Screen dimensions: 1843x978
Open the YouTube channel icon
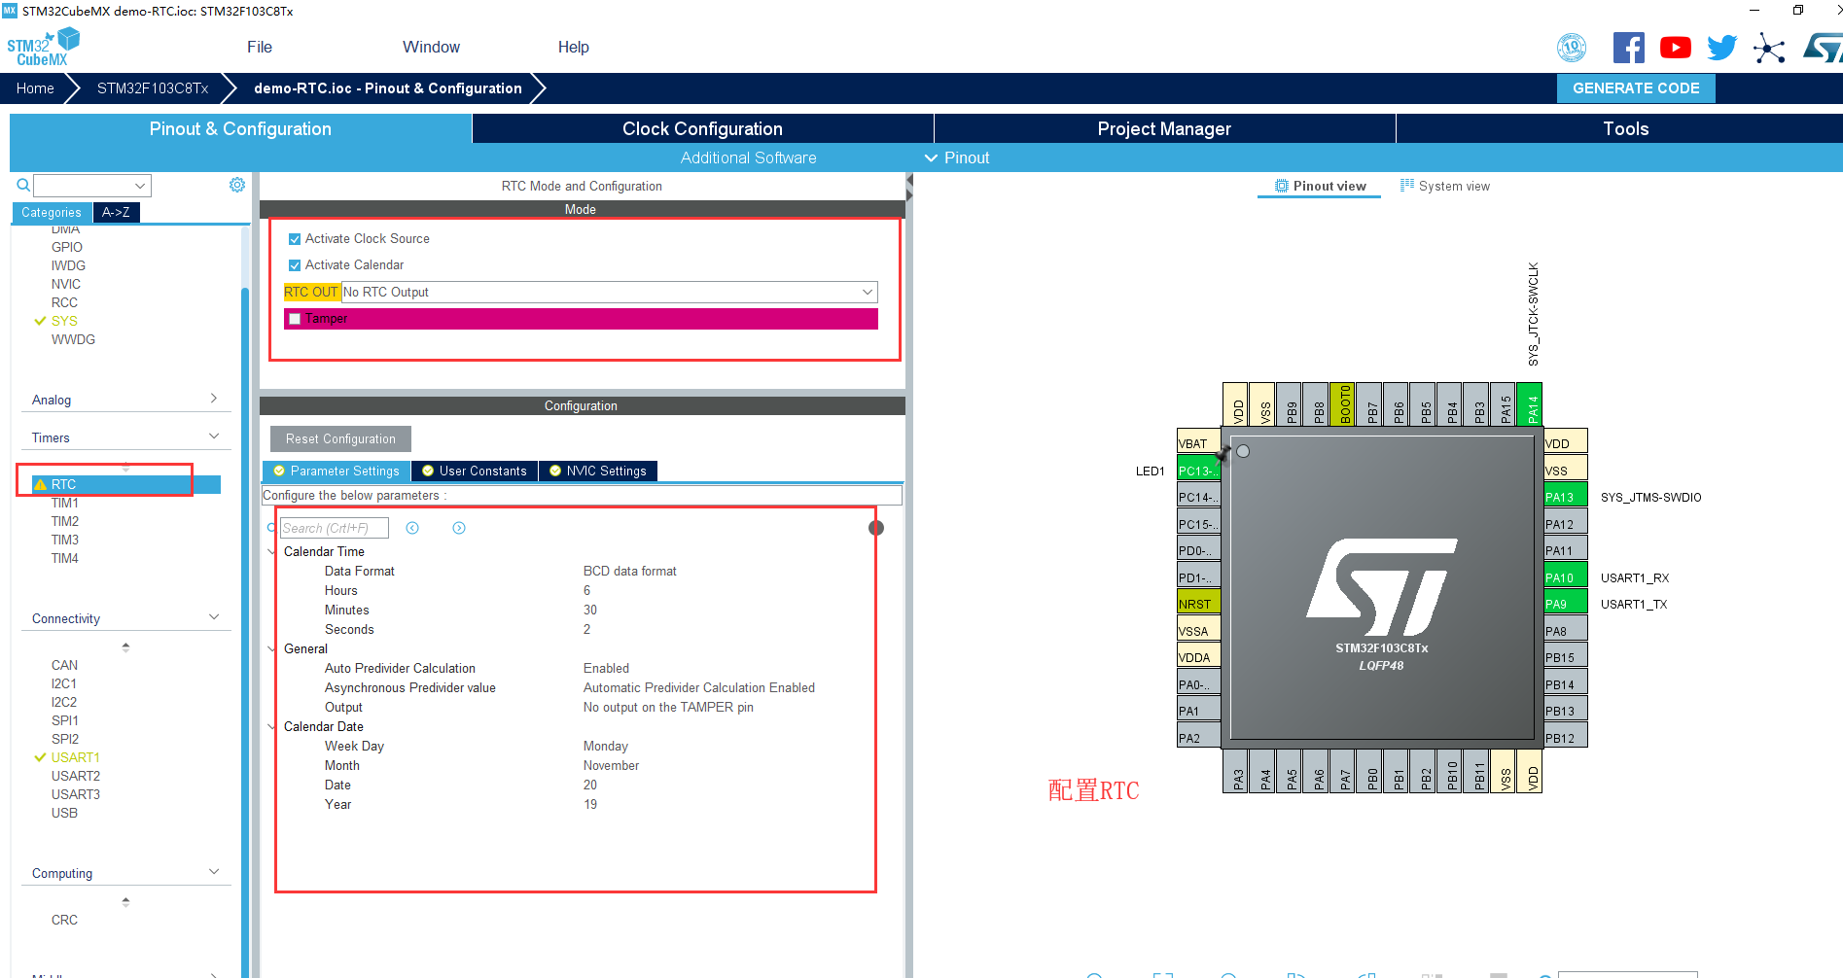point(1675,47)
